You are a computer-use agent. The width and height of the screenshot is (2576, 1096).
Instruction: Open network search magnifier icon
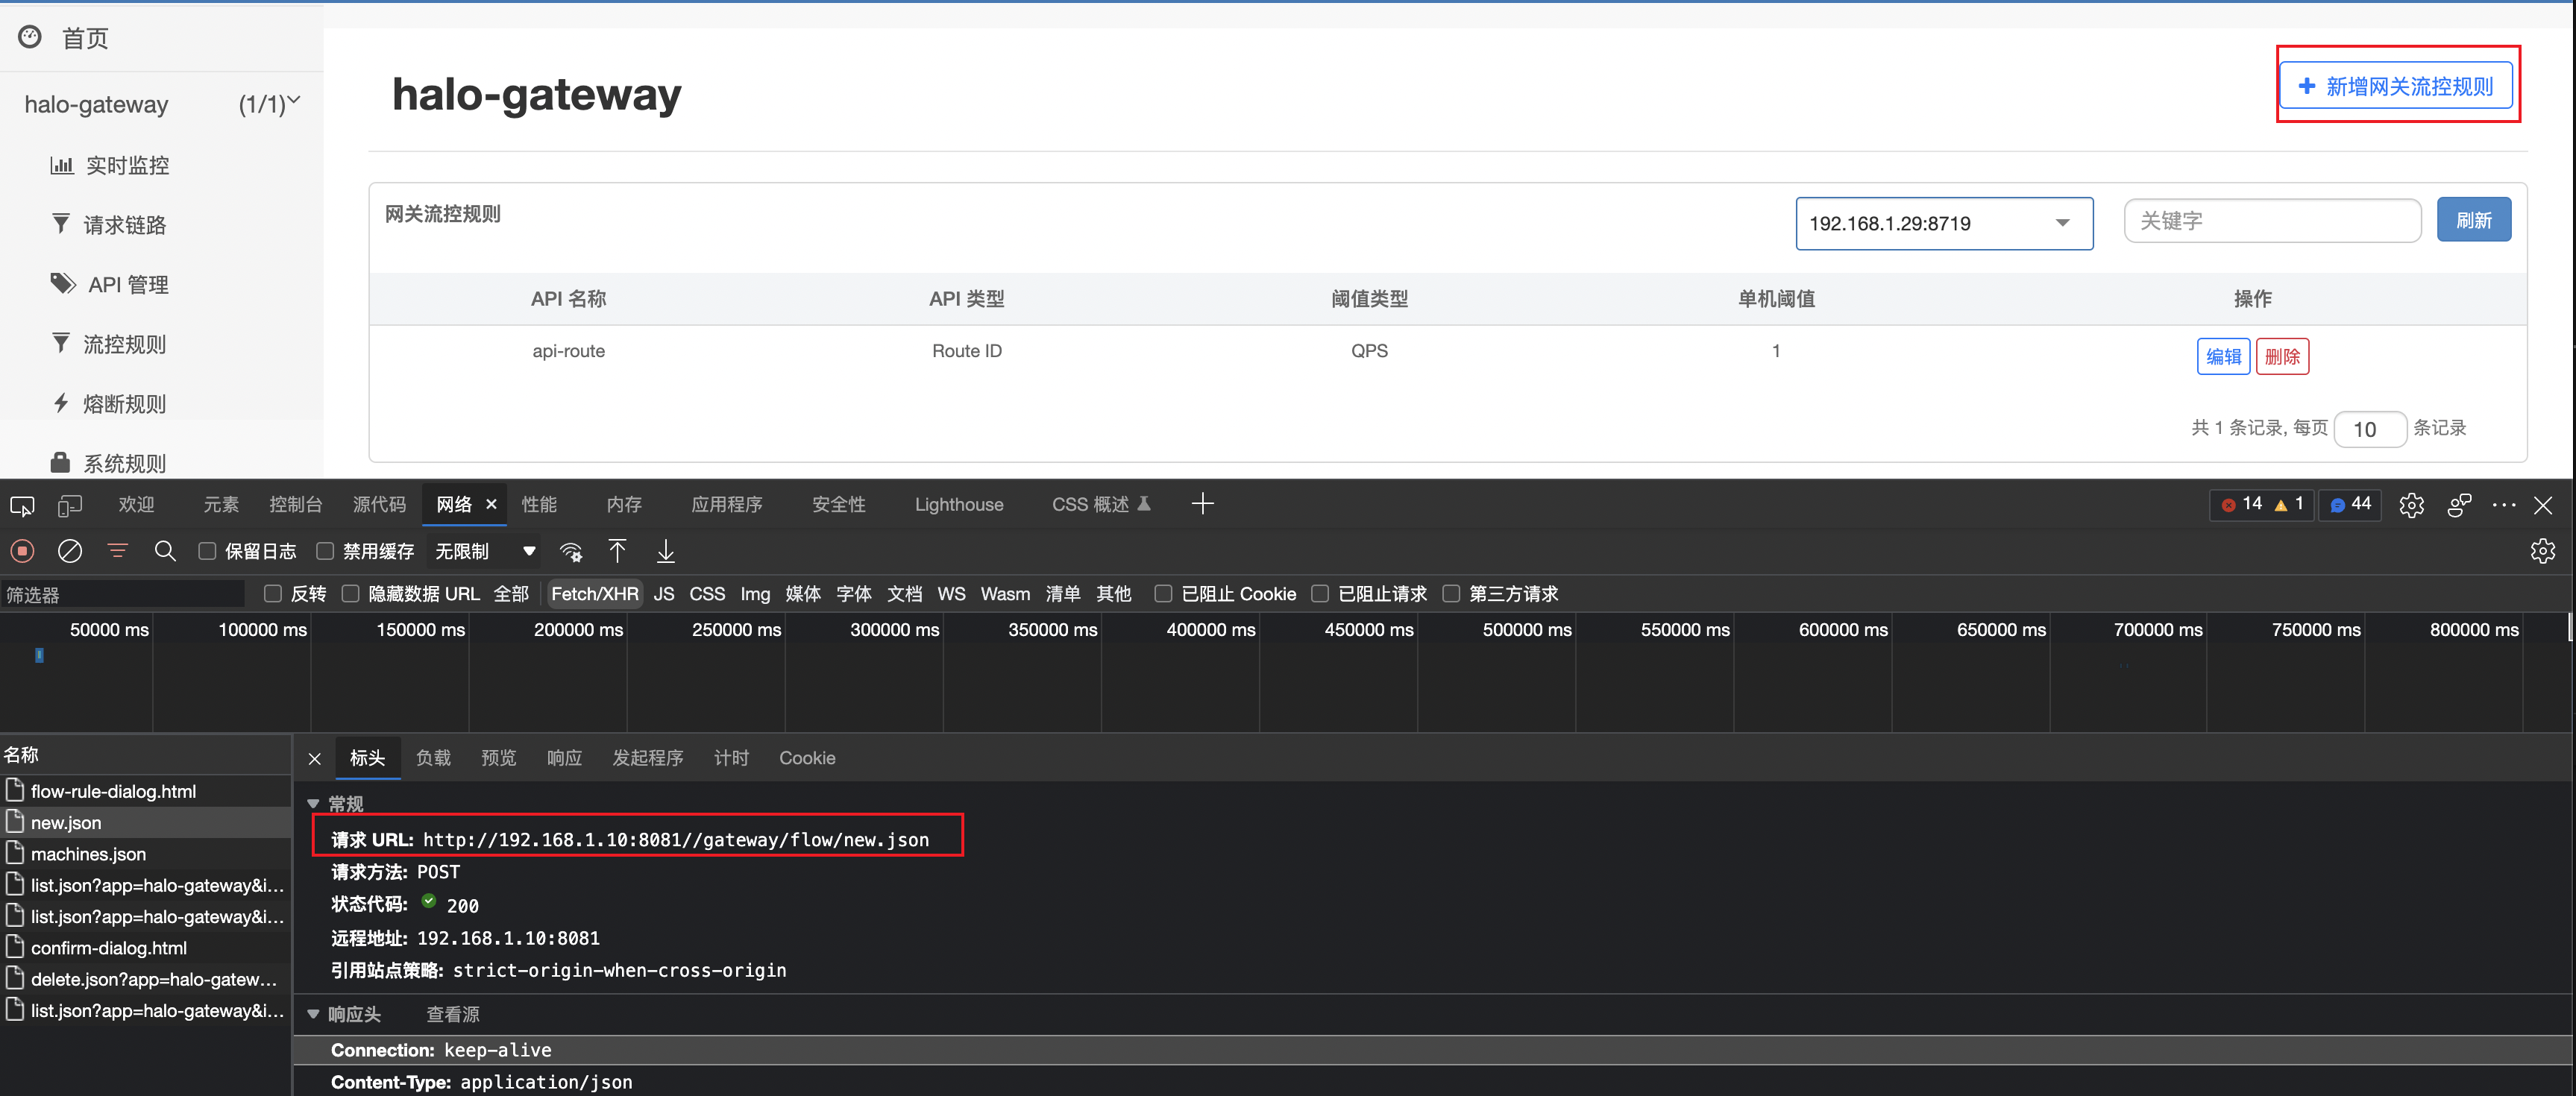[165, 551]
